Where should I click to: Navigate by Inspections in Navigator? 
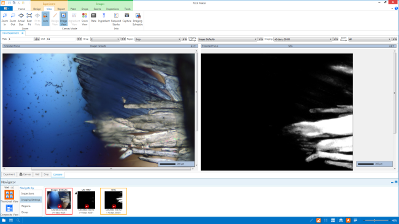pyautogui.click(x=28, y=193)
